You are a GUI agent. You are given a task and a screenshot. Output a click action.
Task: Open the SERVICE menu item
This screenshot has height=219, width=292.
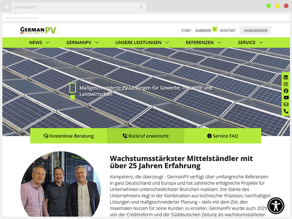[x=250, y=42]
